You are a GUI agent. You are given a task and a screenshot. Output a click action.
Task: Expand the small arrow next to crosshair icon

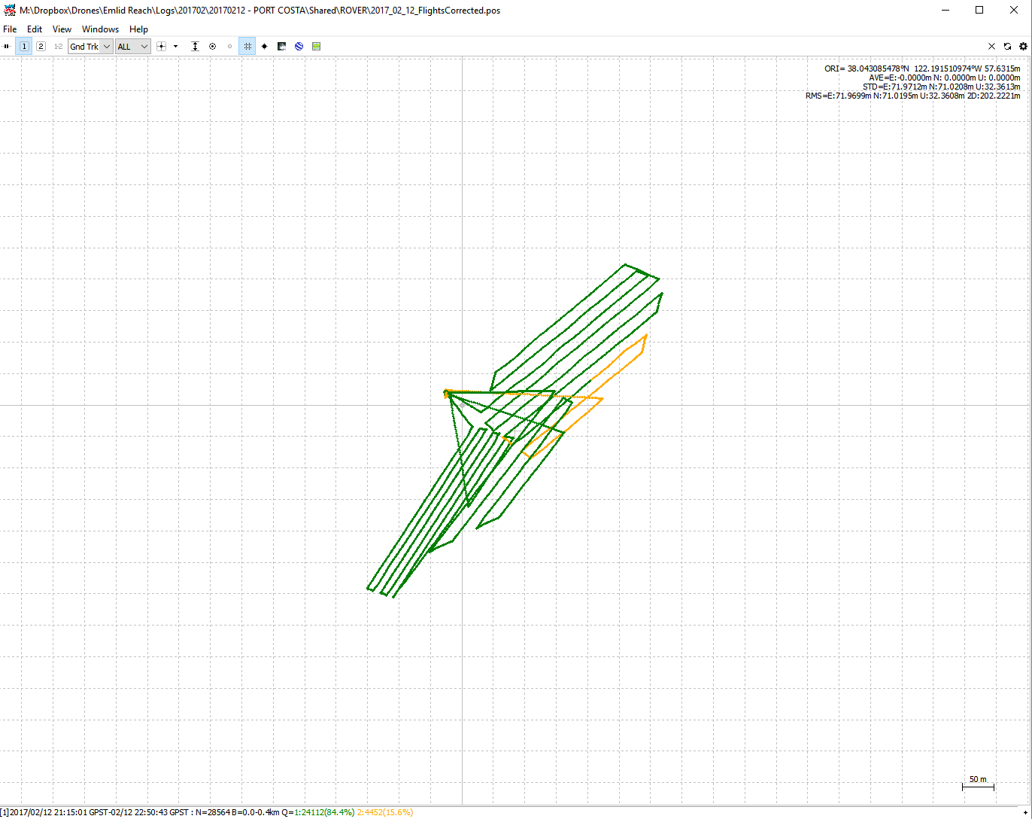pos(175,47)
